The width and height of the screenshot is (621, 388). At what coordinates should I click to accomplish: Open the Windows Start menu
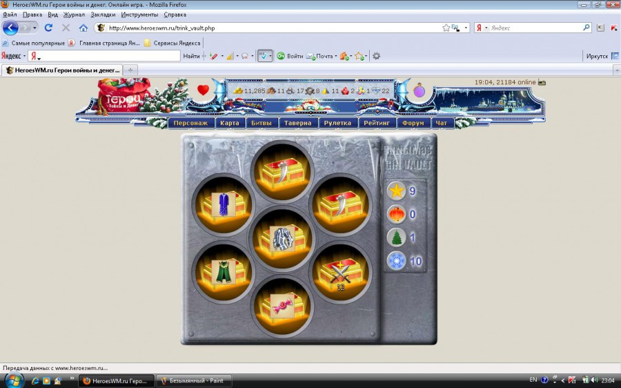pyautogui.click(x=14, y=380)
